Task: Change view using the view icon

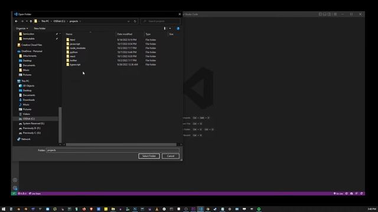Action: pos(165,28)
